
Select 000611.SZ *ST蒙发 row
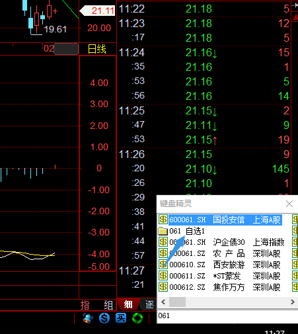click(x=219, y=276)
